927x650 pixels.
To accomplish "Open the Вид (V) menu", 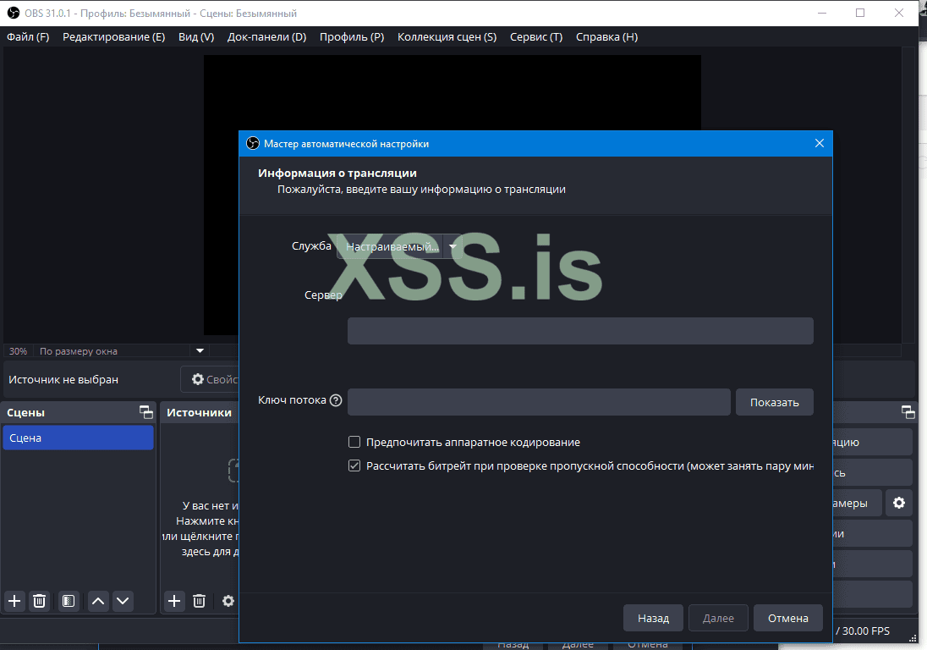I will pyautogui.click(x=196, y=36).
